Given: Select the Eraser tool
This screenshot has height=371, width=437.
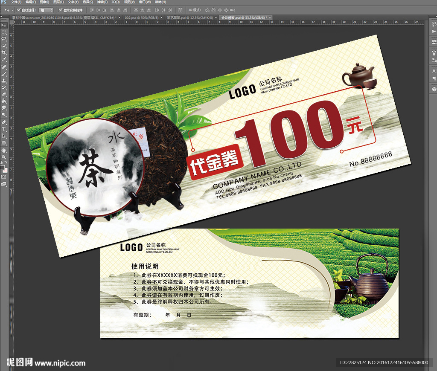Looking at the screenshot, I should click(4, 94).
